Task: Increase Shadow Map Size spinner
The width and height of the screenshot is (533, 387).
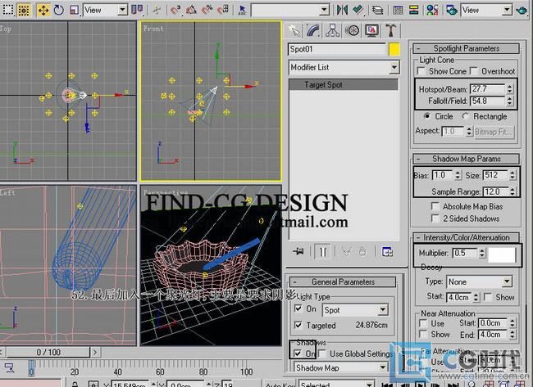Action: coord(512,173)
